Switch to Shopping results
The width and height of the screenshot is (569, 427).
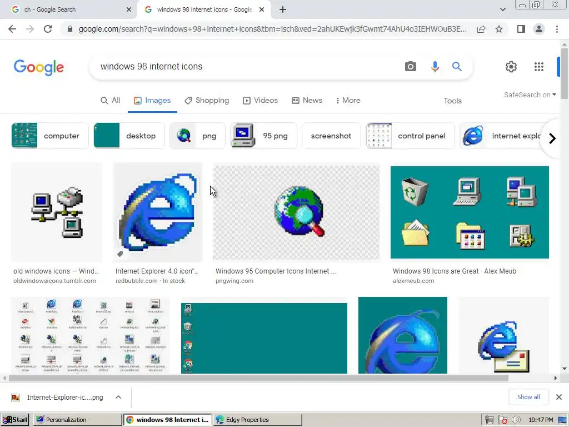click(207, 100)
